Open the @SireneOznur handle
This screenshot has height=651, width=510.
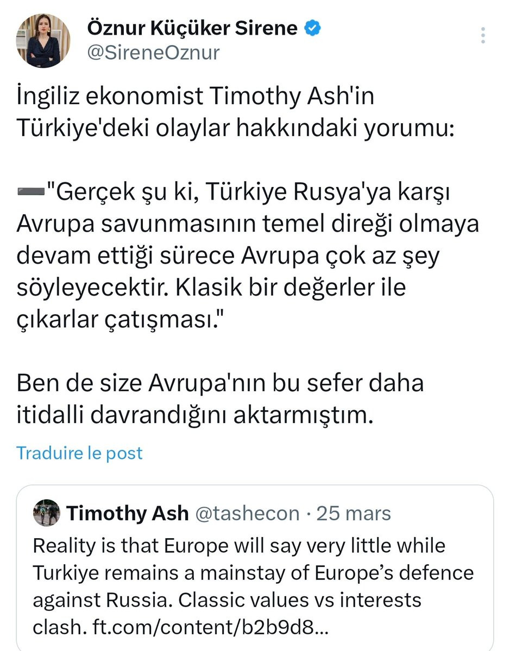tap(153, 53)
